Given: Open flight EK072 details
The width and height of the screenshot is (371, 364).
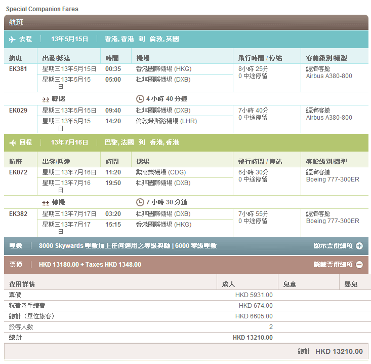Looking at the screenshot, I should coord(18,172).
